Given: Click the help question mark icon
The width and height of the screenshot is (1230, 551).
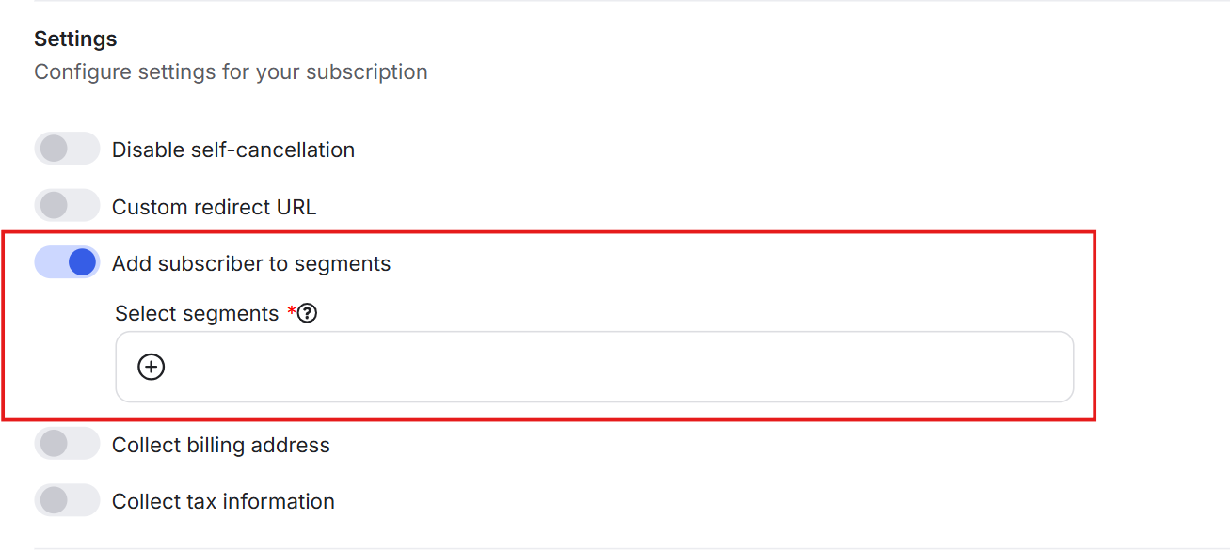Looking at the screenshot, I should click(x=308, y=314).
